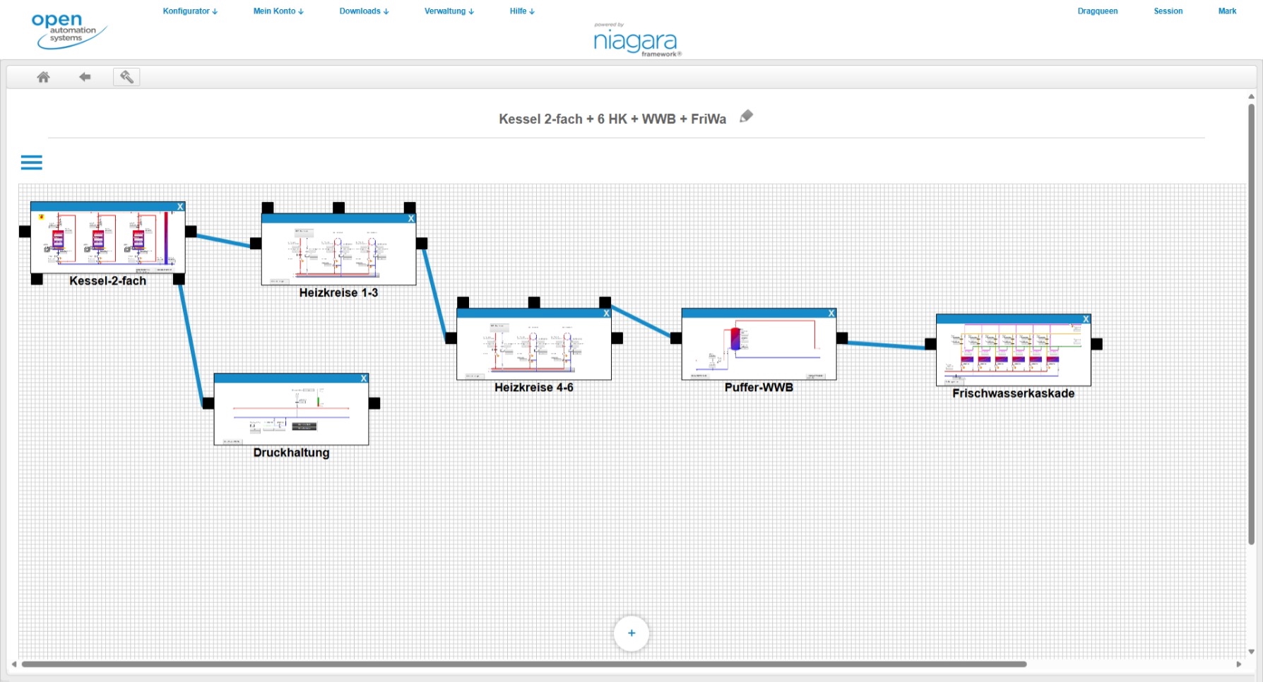Image resolution: width=1263 pixels, height=682 pixels.
Task: Close the Frischwasserkaskade module with X
Action: click(x=1086, y=319)
